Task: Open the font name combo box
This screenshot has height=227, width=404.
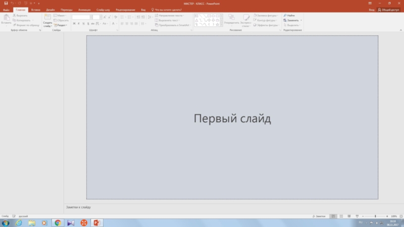Action: pos(81,17)
